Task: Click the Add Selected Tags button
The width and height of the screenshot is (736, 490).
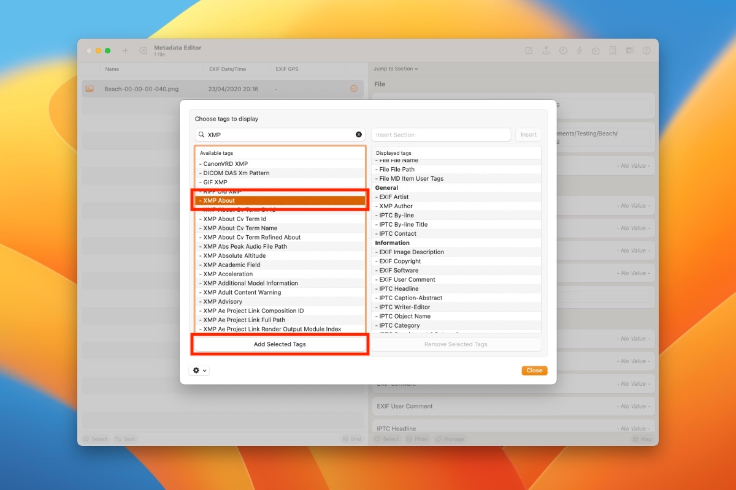Action: coord(280,344)
